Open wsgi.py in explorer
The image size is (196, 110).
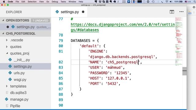point(25,79)
